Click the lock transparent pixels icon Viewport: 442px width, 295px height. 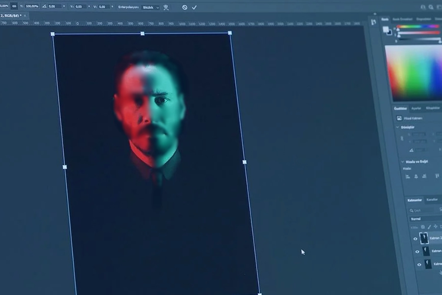(423, 227)
